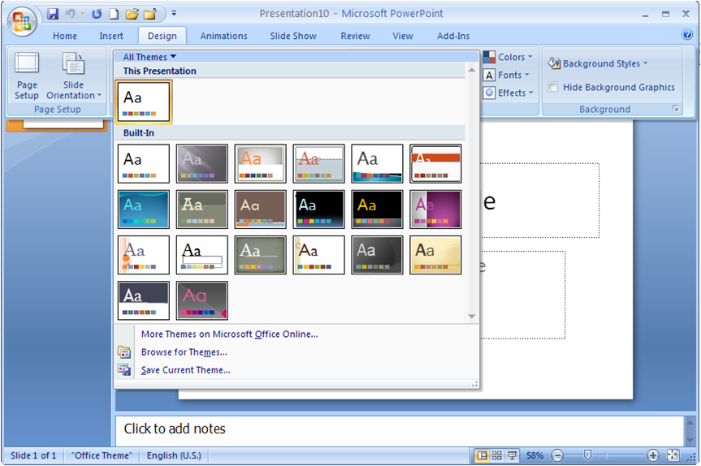Viewport: 701px width, 466px height.
Task: Open the Animations tab
Action: 223,36
